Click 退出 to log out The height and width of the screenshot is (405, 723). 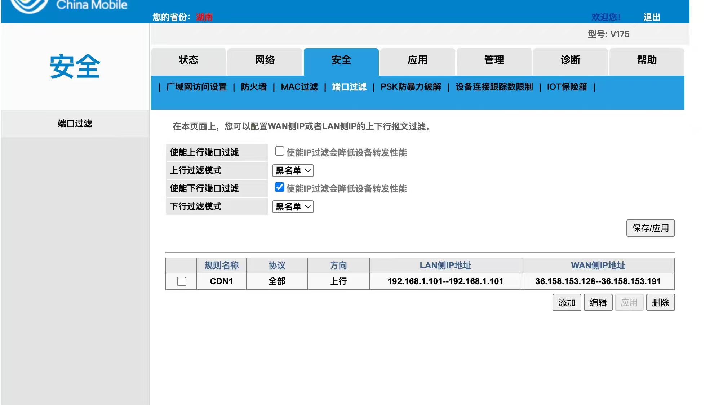652,17
